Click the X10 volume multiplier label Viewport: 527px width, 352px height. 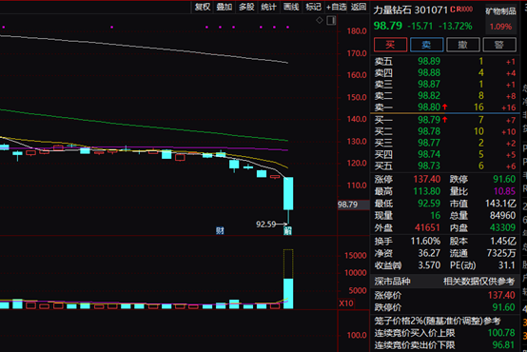click(x=346, y=303)
